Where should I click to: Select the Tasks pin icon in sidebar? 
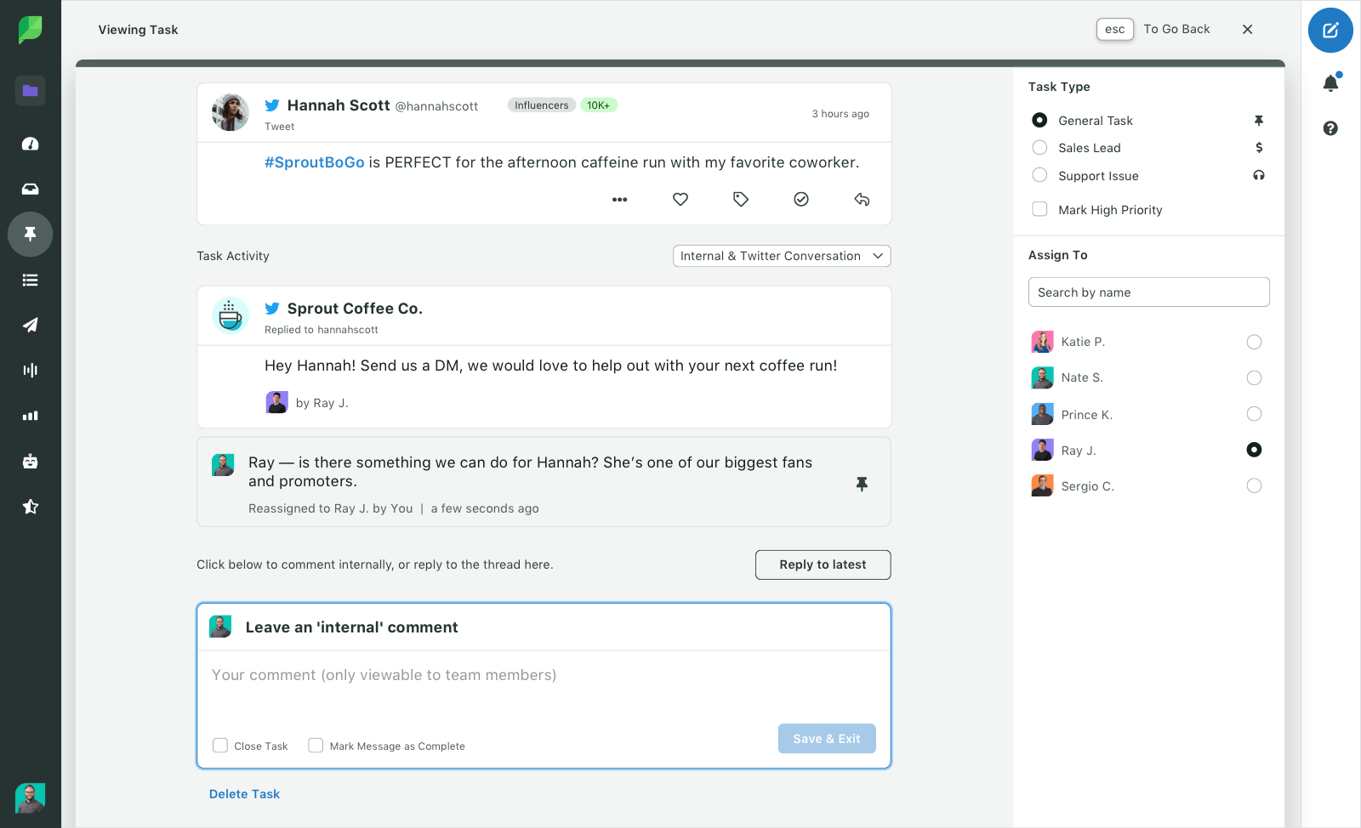point(30,234)
